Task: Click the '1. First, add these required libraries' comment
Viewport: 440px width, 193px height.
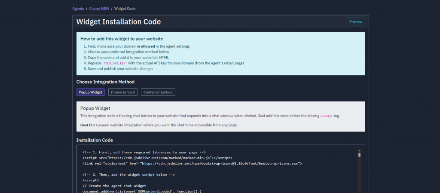Action: [144, 152]
